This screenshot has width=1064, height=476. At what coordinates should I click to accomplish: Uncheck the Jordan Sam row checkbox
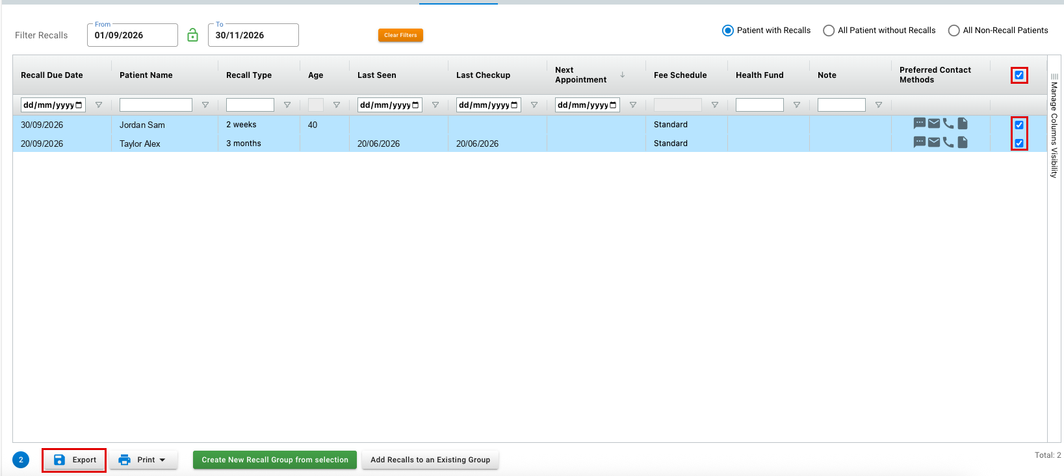click(1019, 125)
